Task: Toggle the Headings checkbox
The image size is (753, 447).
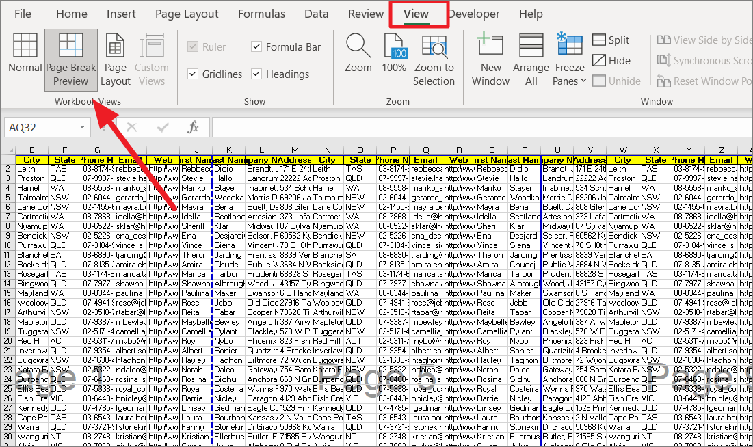Action: point(256,74)
